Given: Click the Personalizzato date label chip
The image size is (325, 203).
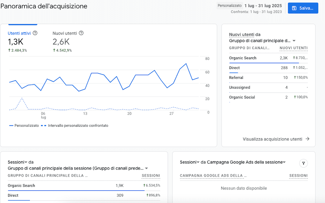Looking at the screenshot, I should click(229, 6).
